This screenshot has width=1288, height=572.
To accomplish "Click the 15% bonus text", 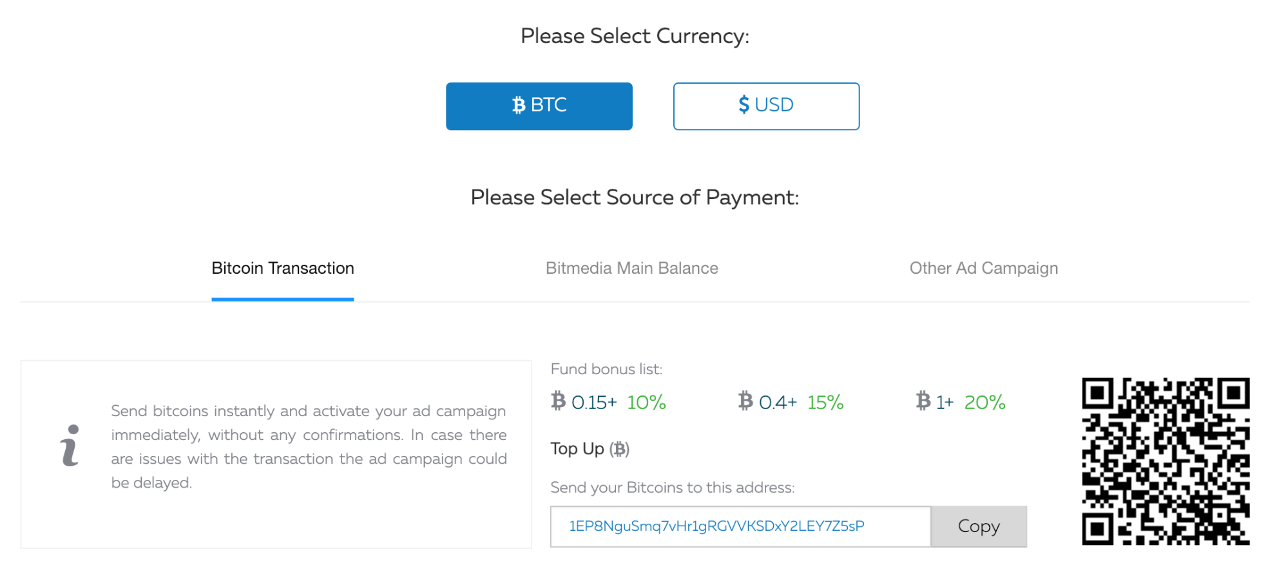I will coord(825,403).
